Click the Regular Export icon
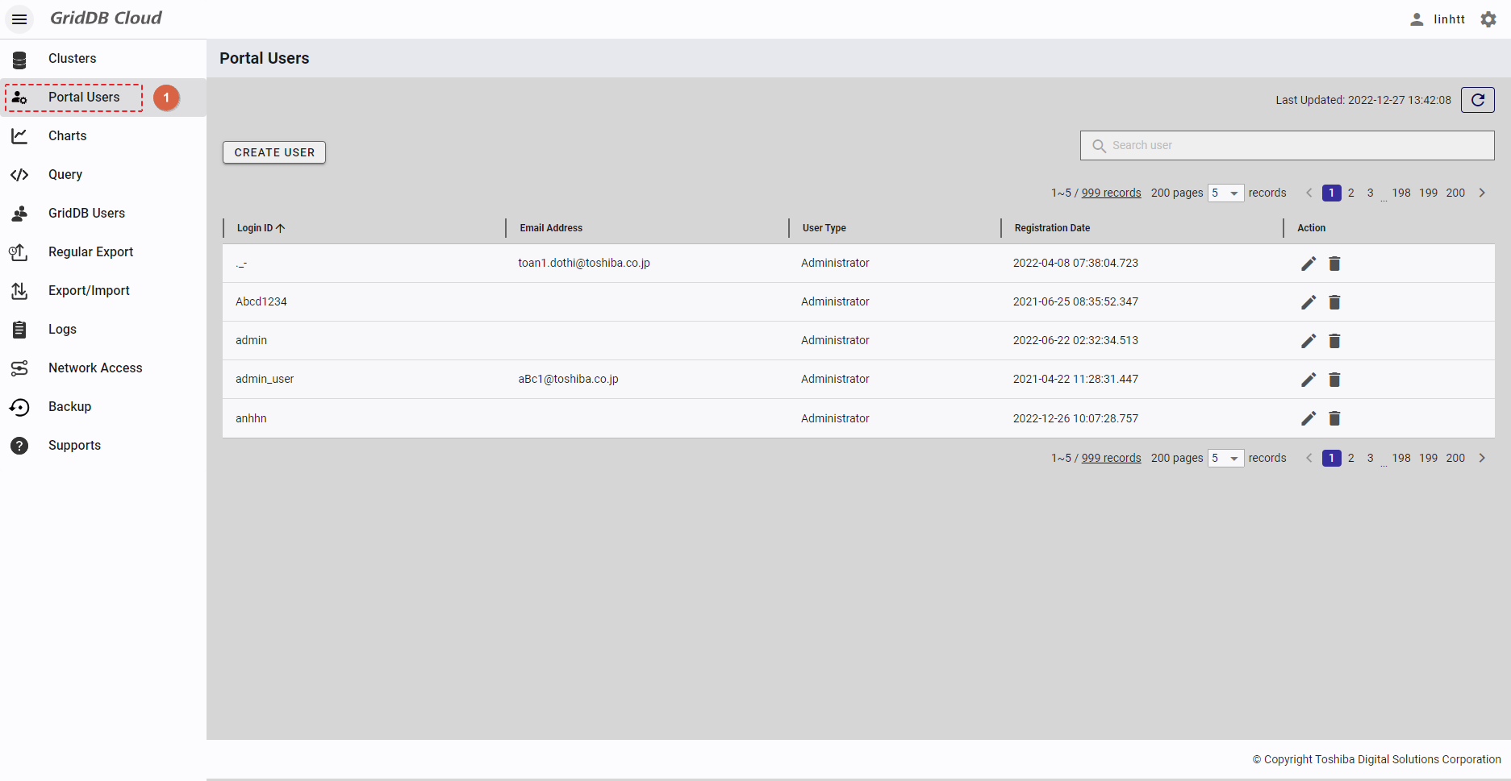Image resolution: width=1511 pixels, height=781 pixels. [19, 252]
